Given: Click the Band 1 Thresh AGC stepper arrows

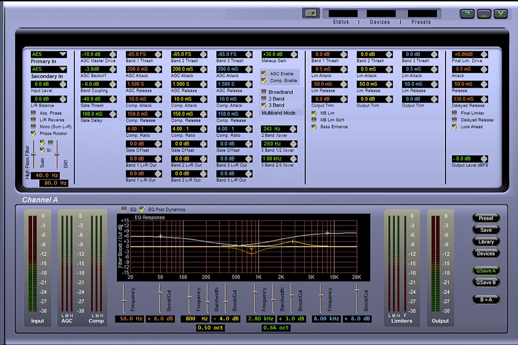Looking at the screenshot, I should coord(158,54).
